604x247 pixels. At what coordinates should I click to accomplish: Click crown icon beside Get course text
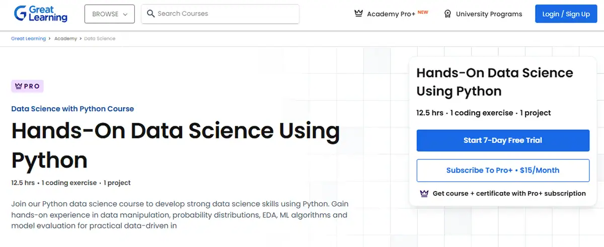click(424, 193)
